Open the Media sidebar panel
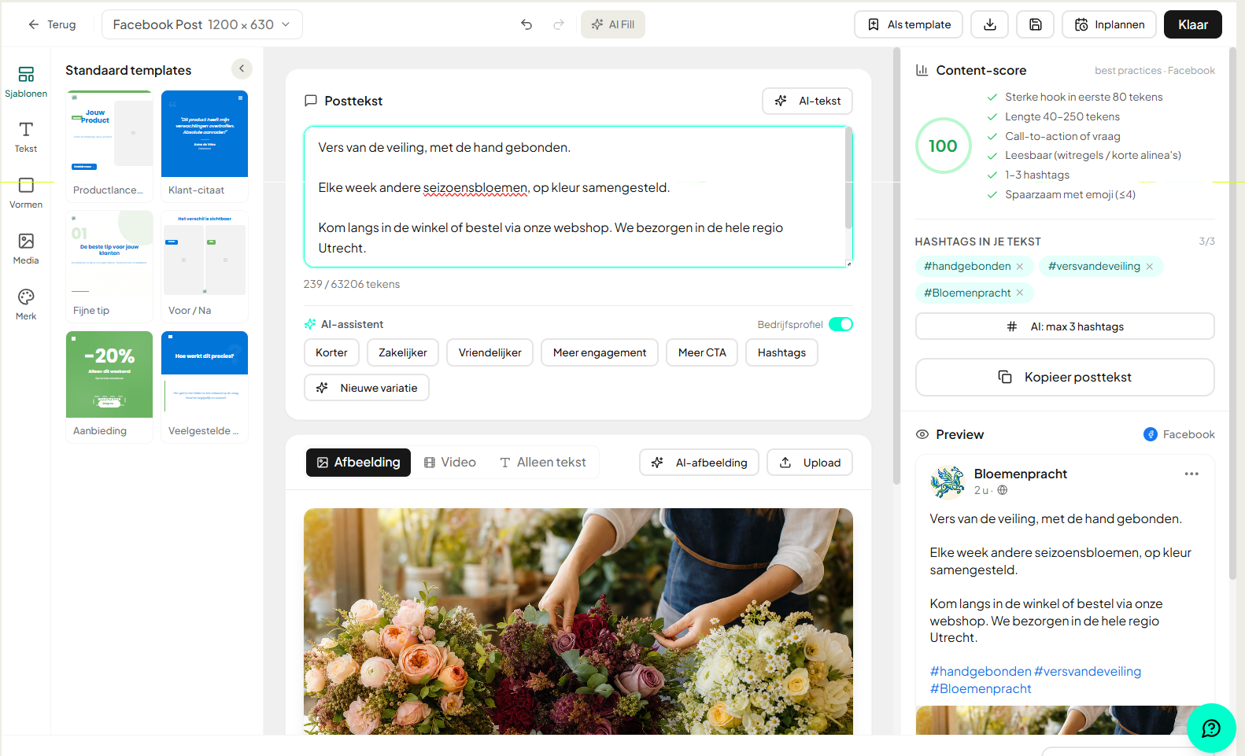Image resolution: width=1245 pixels, height=756 pixels. (x=26, y=249)
